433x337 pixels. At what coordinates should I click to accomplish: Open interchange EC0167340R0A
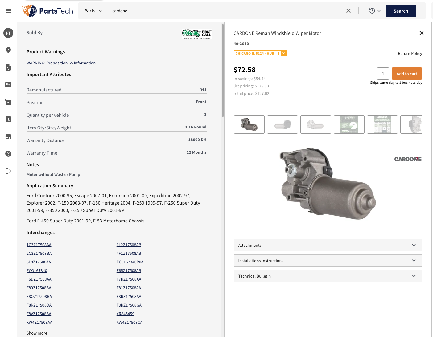(130, 262)
